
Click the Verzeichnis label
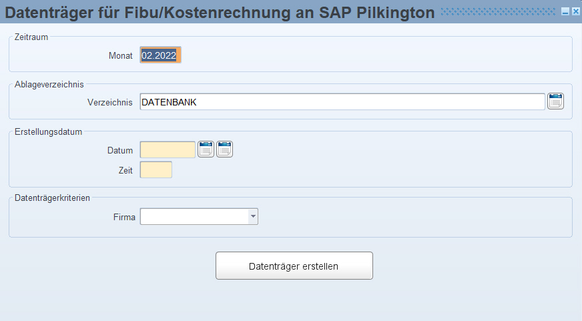click(110, 102)
